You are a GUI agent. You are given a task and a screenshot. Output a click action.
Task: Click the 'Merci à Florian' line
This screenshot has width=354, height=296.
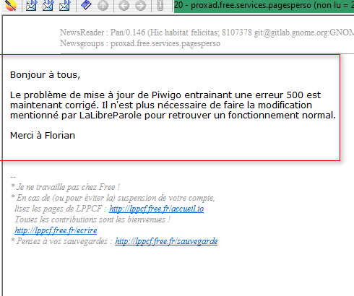[x=43, y=136]
